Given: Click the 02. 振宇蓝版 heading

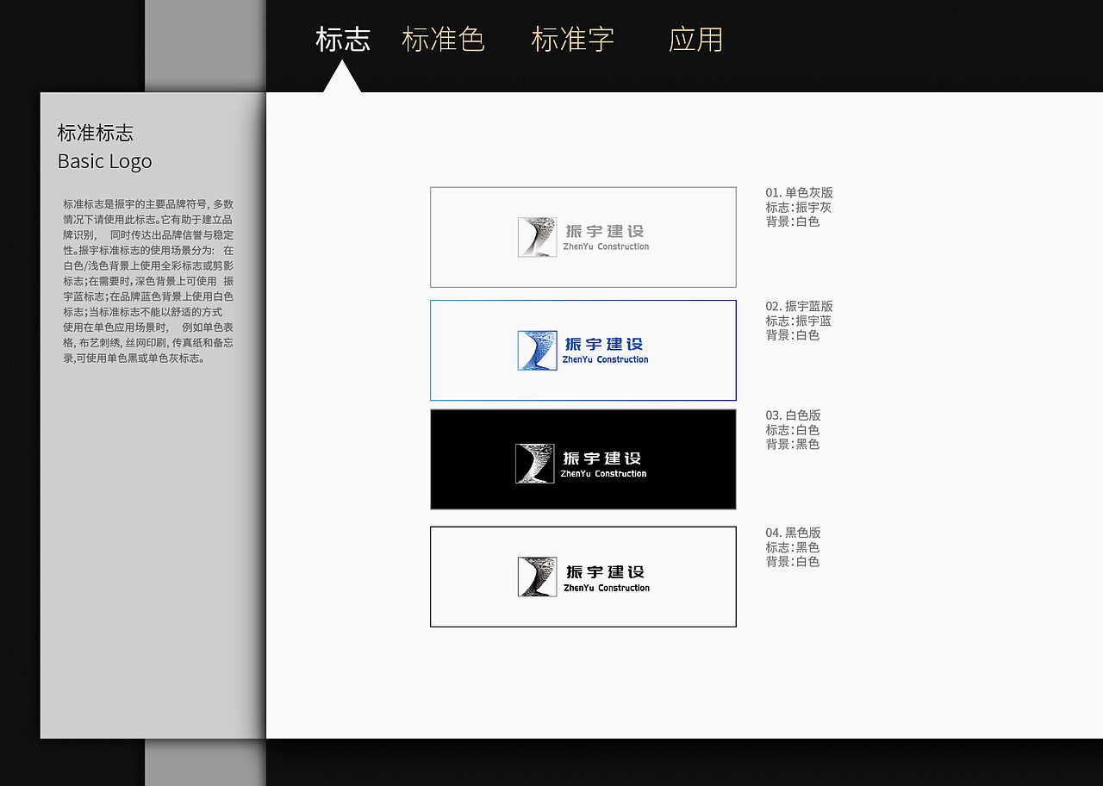Looking at the screenshot, I should (x=799, y=306).
